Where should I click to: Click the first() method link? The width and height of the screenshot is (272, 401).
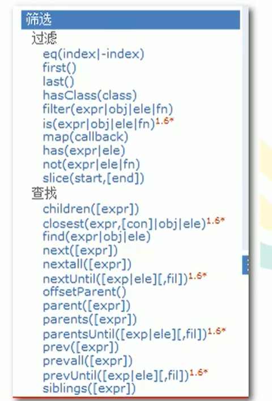point(59,68)
